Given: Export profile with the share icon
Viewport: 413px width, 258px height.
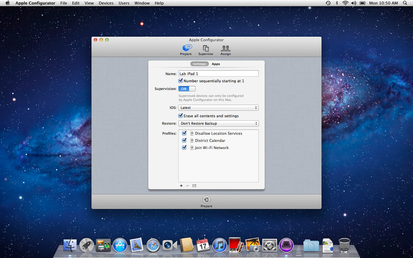Looking at the screenshot, I should 195,186.
